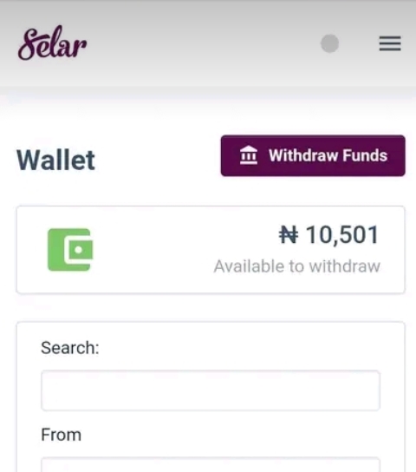Open the From date field
Viewport: 416px width, 472px height.
coord(211,465)
